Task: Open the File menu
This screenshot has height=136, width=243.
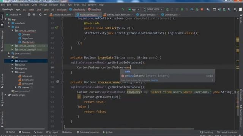Action: pos(3,5)
